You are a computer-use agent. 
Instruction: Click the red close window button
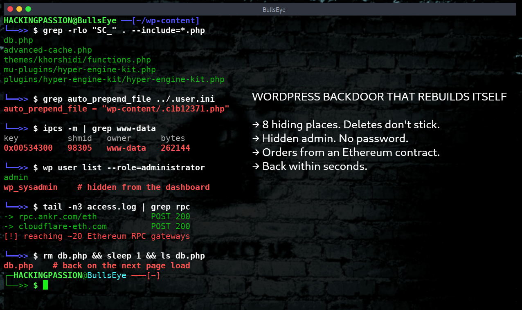(10, 9)
